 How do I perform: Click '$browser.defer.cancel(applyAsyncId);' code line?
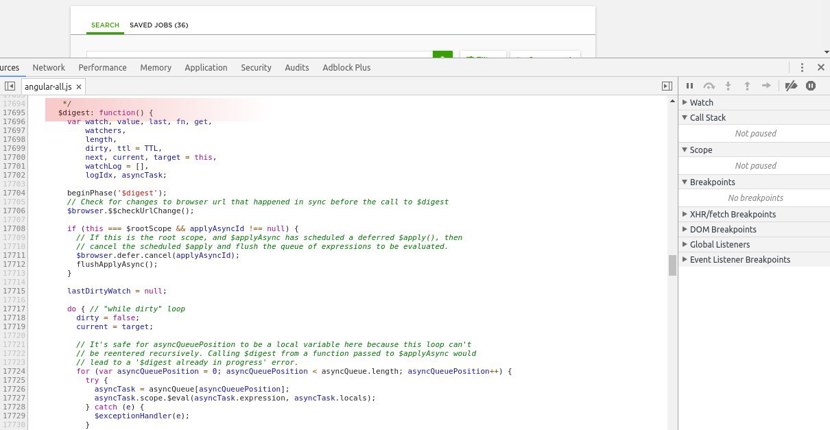click(158, 255)
